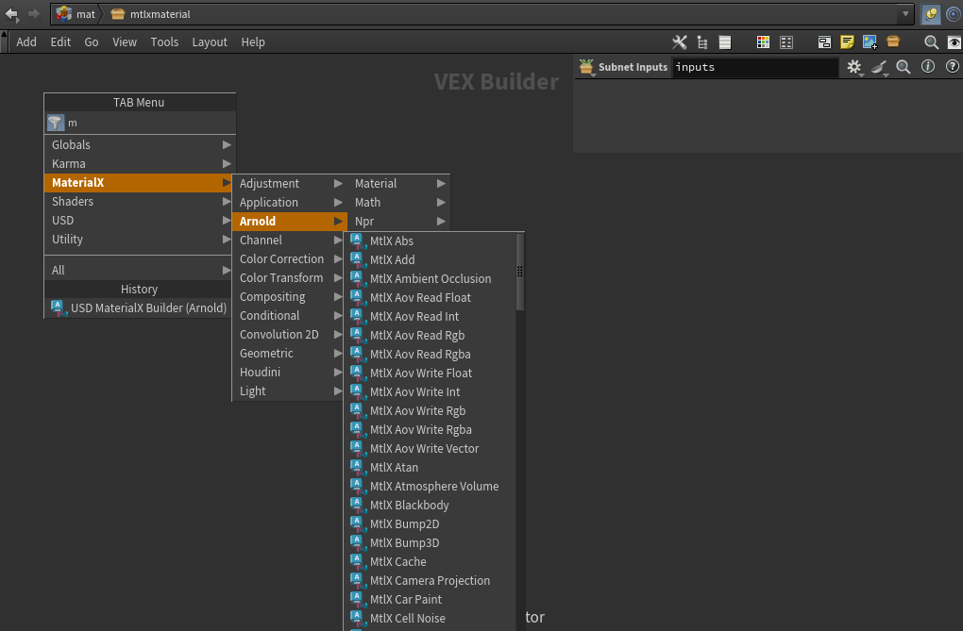Select the mtlxmaterial path segment

(x=151, y=13)
